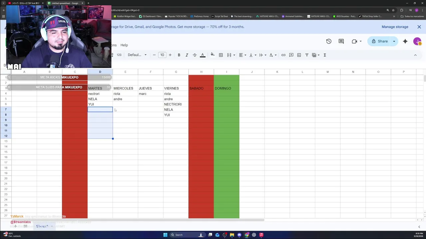Viewport: 426px width, 239px height.
Task: Select cell containing MIERCOLES
Action: point(125,88)
